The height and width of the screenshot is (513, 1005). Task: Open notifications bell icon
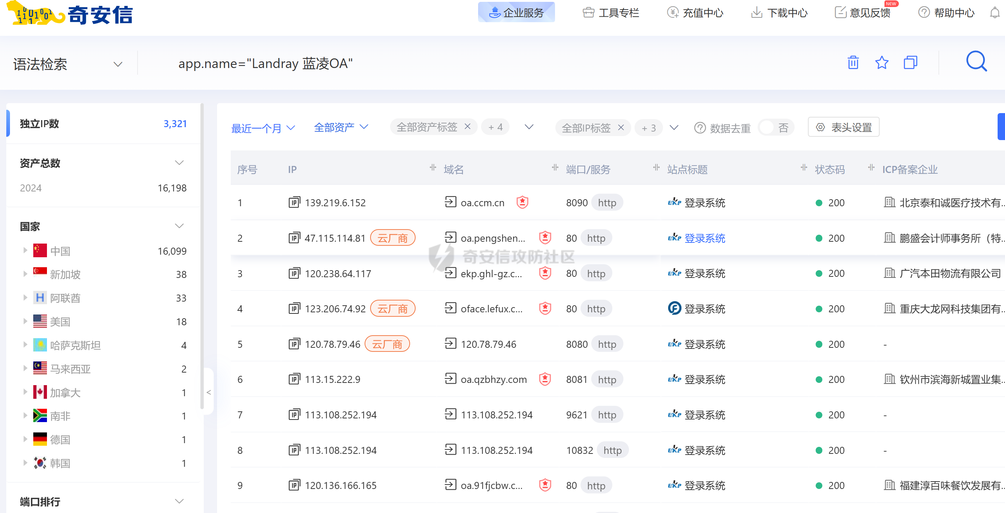tap(995, 13)
